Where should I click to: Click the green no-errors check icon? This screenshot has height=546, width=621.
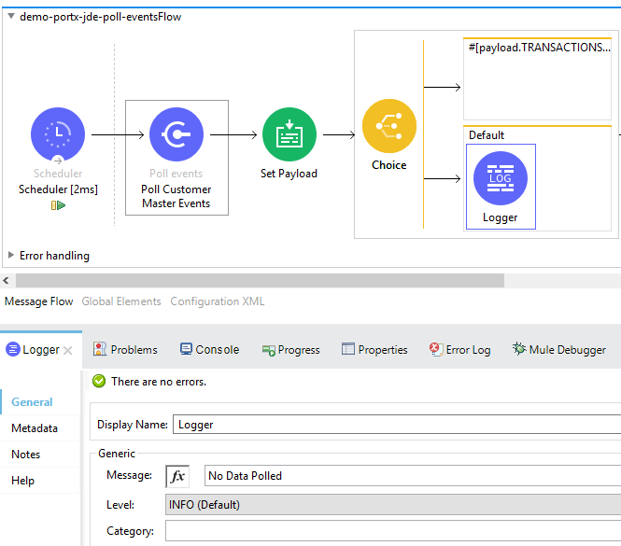[99, 382]
